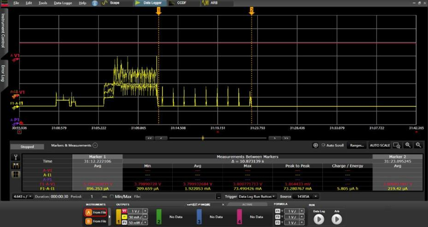Switch to the Scope tab
This screenshot has height=227, width=428.
click(x=112, y=3)
